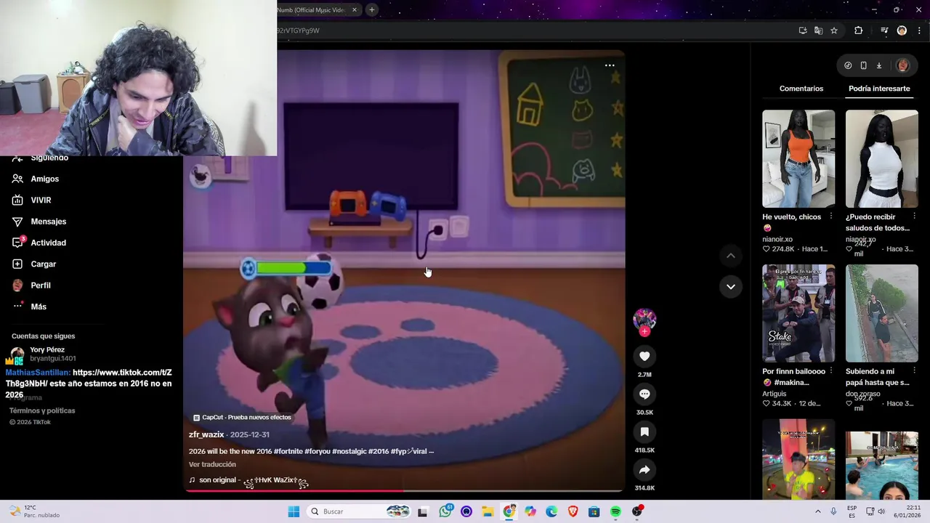Click CapCut Prueba nuevos efectos tag
930x523 pixels.
pyautogui.click(x=242, y=418)
